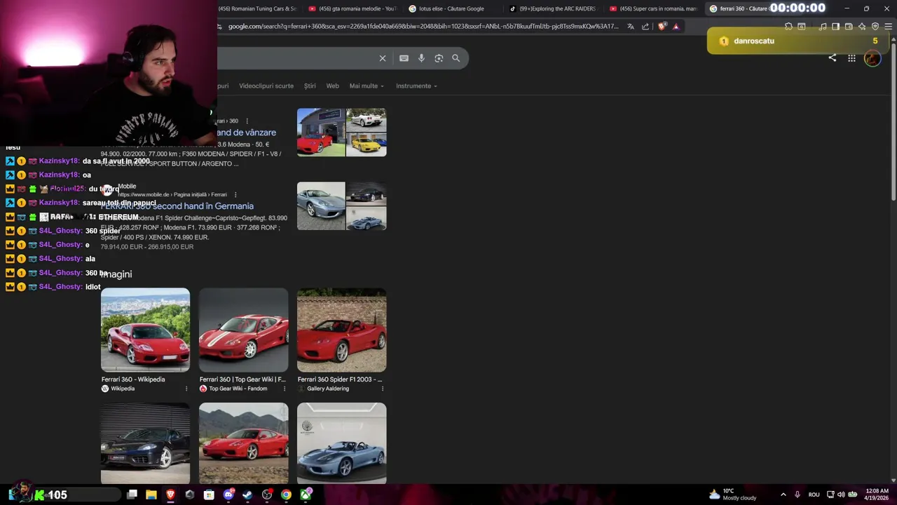Image resolution: width=897 pixels, height=505 pixels.
Task: Open volume speaker icon in system tray
Action: (841, 494)
